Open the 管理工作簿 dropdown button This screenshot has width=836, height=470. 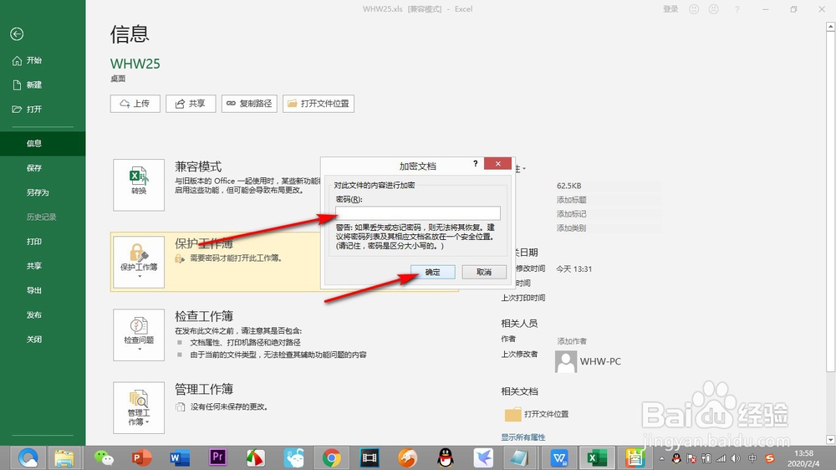click(139, 407)
